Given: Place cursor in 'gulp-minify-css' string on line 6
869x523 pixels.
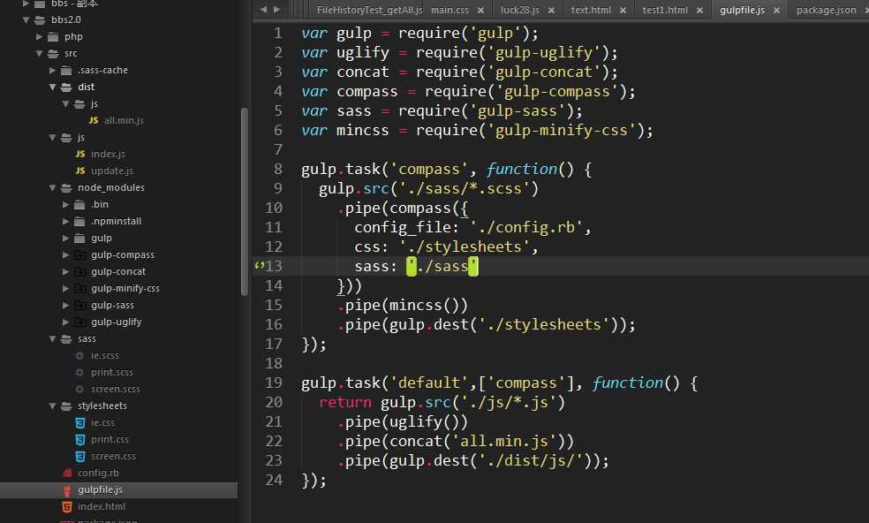Looking at the screenshot, I should coord(561,131).
